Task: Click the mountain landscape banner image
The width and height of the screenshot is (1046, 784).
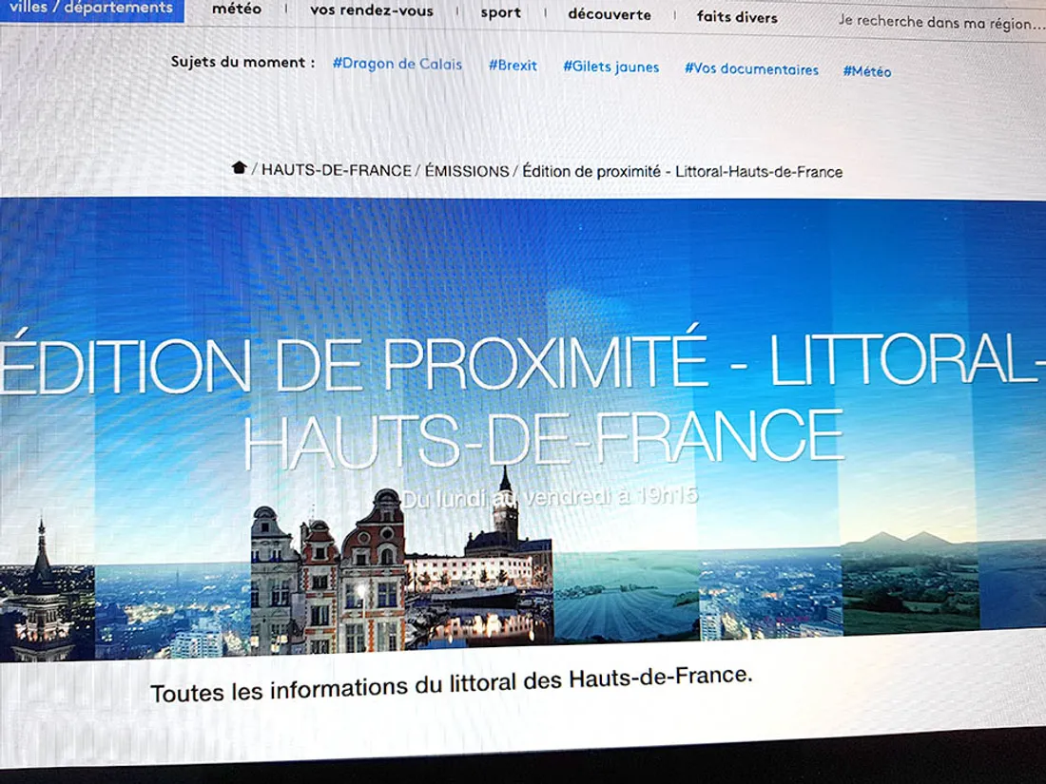Action: click(x=908, y=580)
